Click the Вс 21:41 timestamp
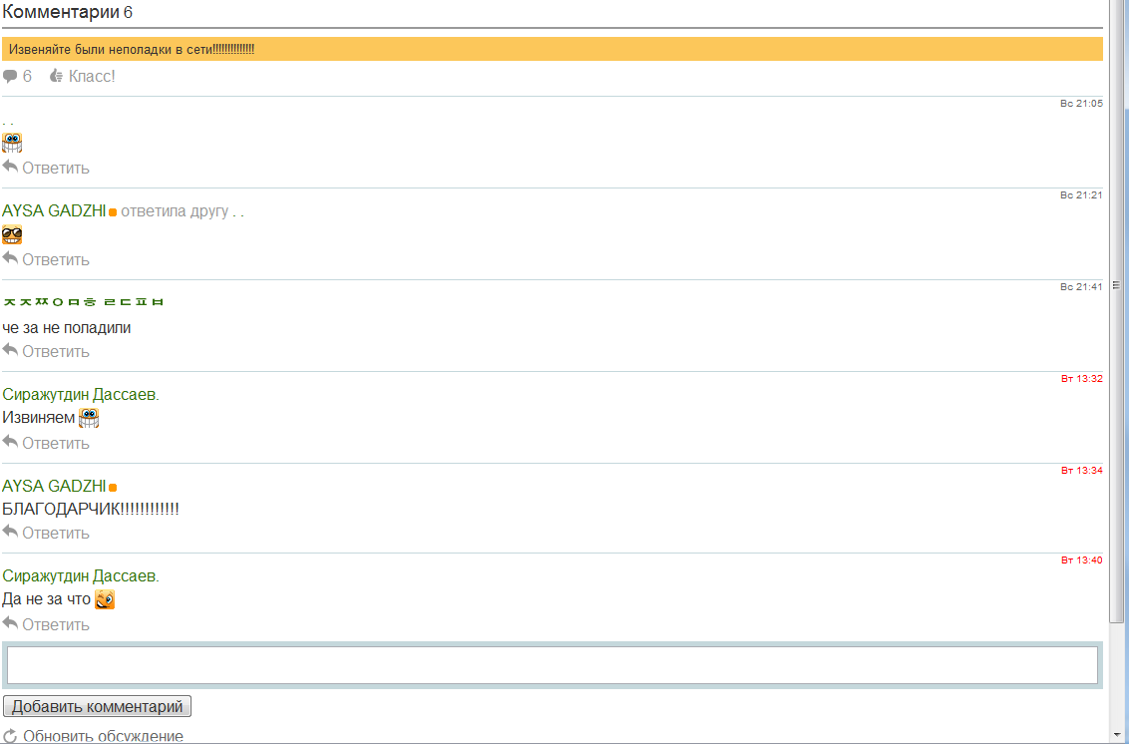 point(1081,286)
